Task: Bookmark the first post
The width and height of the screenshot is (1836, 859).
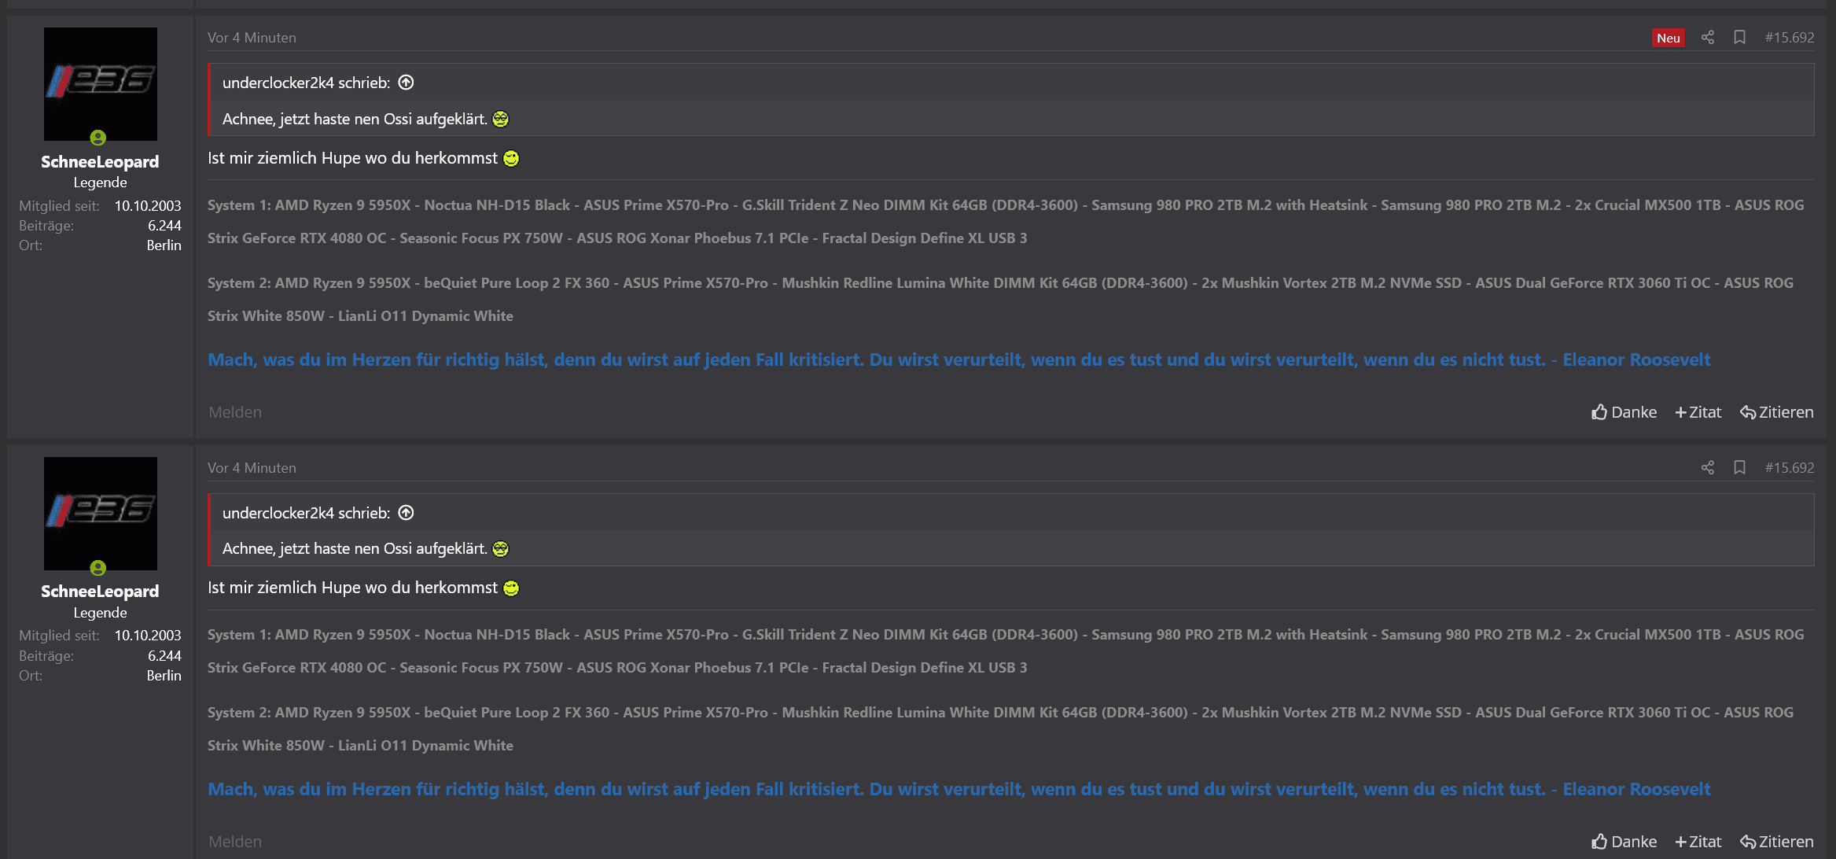Action: click(1739, 38)
